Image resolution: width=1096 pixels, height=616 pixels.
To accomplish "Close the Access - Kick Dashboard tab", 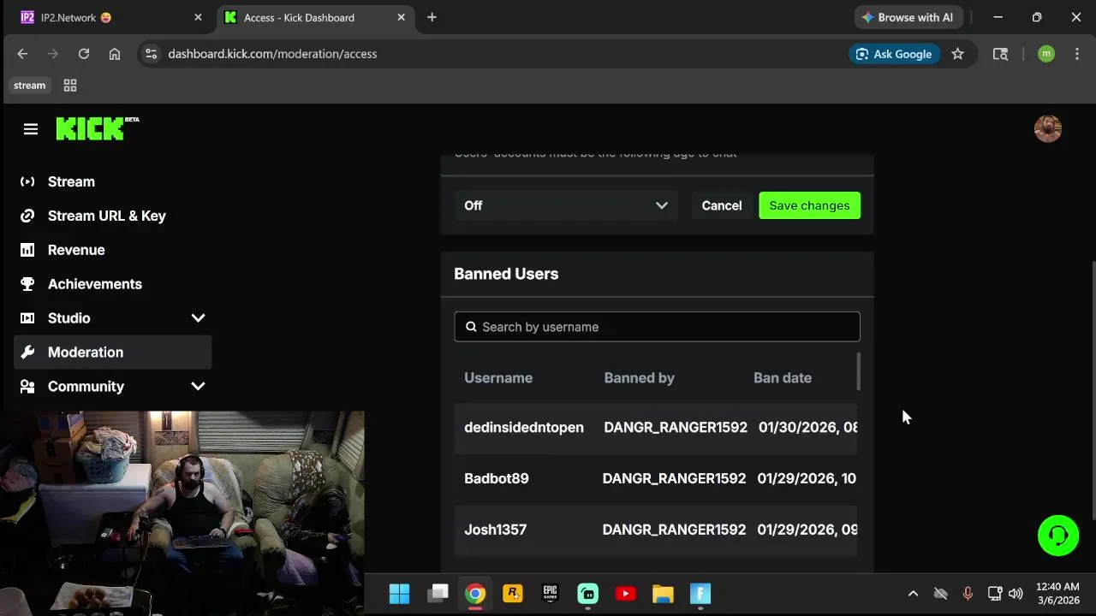I will [401, 17].
